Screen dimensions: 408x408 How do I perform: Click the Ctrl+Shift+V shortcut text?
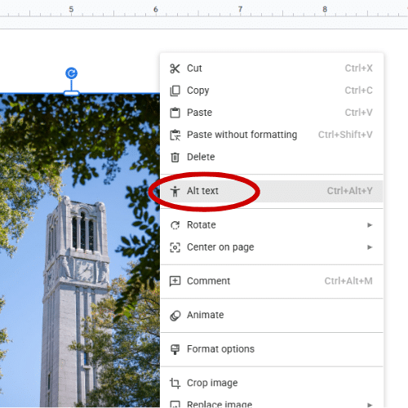(345, 135)
